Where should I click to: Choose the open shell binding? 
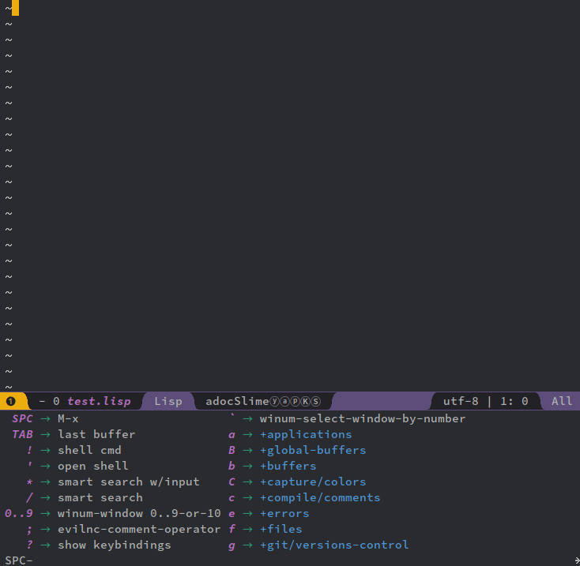[77, 466]
